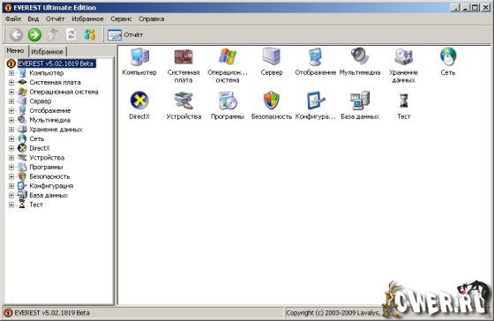Select the EVEREST v5.02.1819 Beta root node
This screenshot has height=321, width=494.
(x=56, y=63)
